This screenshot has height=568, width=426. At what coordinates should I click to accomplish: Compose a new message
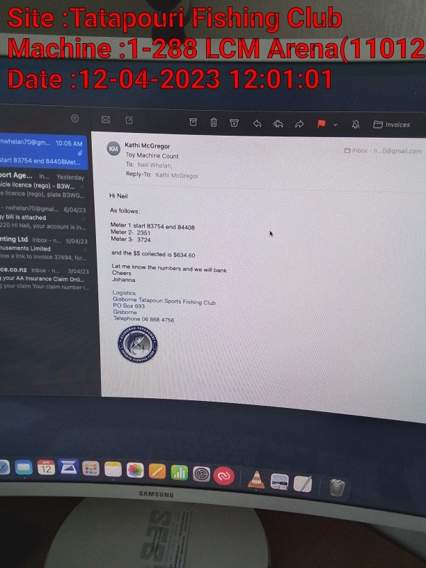pyautogui.click(x=129, y=120)
